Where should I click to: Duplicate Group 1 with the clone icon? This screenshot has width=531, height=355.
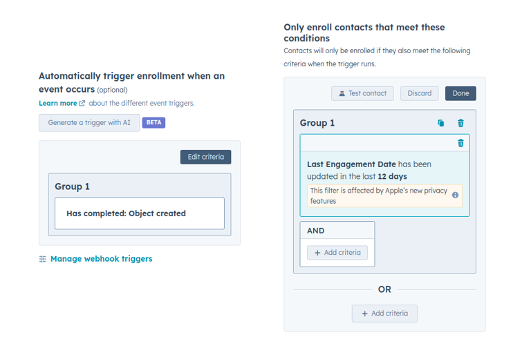point(441,123)
